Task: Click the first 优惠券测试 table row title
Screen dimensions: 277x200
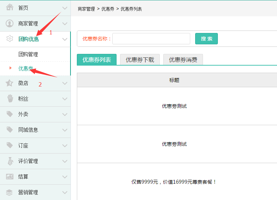Action: 174,106
